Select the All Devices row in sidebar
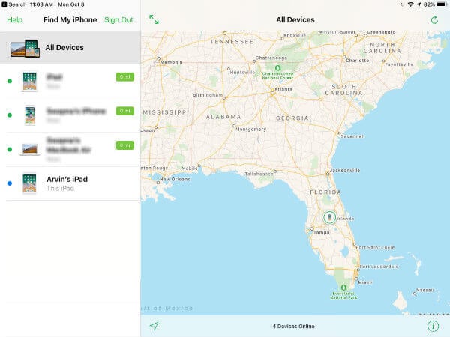The height and width of the screenshot is (337, 450). point(70,48)
